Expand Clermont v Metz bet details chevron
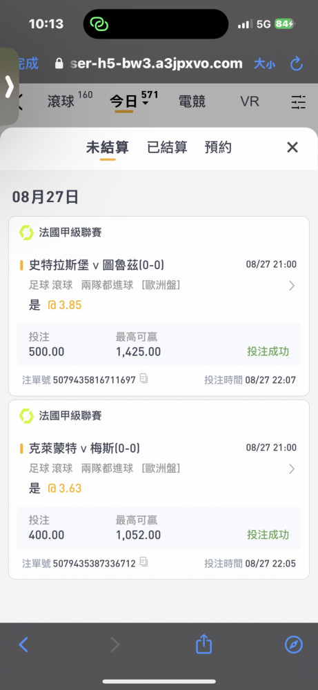 coord(292,469)
